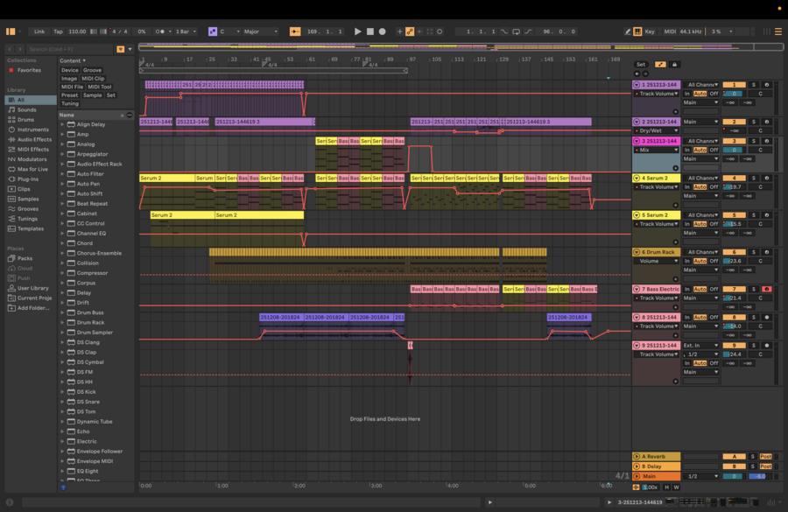Open the Major scale dropdown
Screen dimensions: 788x512
pos(260,32)
